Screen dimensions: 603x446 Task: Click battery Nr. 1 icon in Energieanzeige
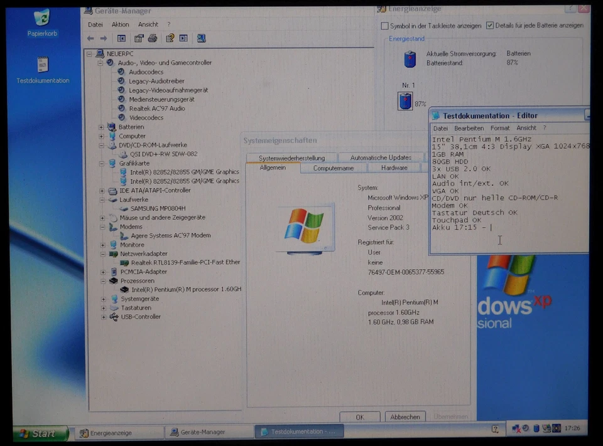pyautogui.click(x=405, y=101)
